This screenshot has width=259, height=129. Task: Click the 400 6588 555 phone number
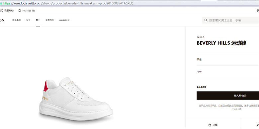point(29,11)
